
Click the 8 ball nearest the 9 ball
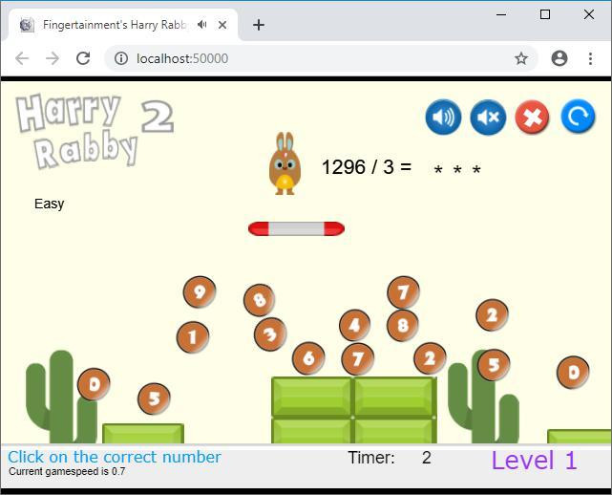click(259, 300)
